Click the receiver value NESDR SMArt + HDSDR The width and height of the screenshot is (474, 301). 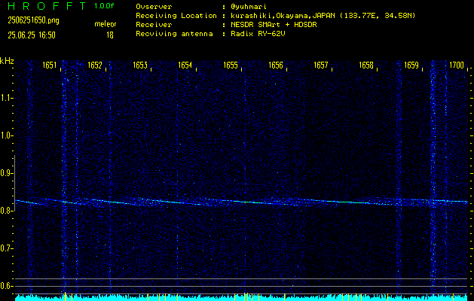click(x=274, y=25)
